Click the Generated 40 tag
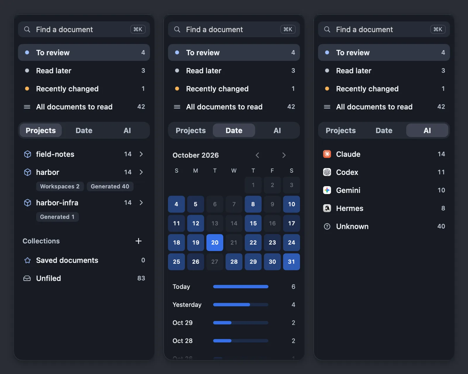468x374 pixels. (x=110, y=186)
